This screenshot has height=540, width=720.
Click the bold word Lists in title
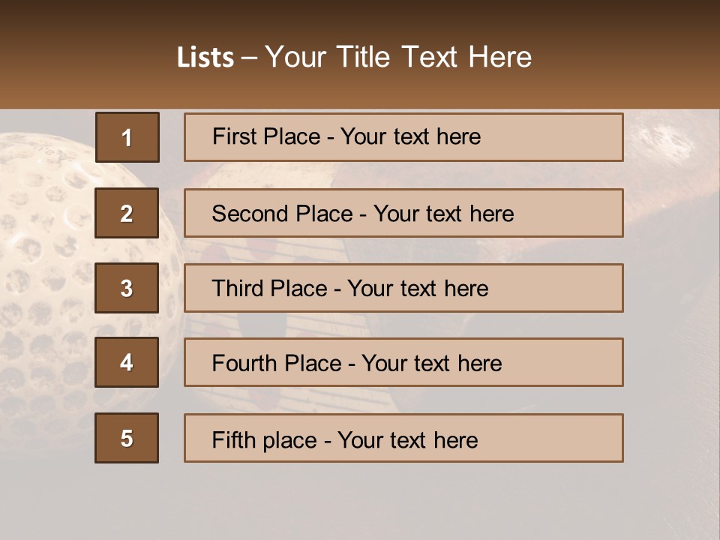(x=205, y=58)
